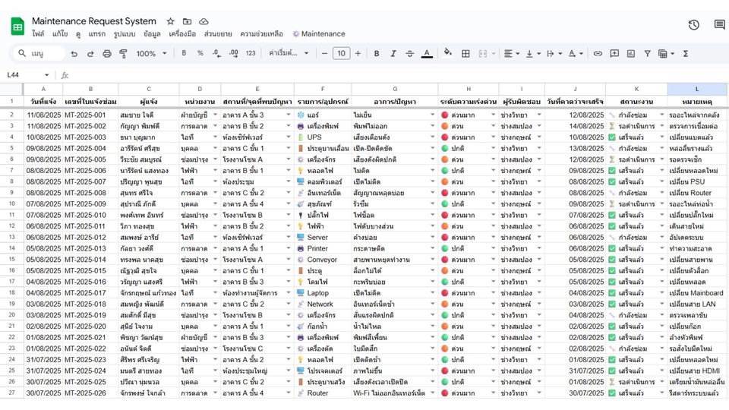This screenshot has width=729, height=410.
Task: Toggle the status checkbox for MT-2025-011
Action: 612,226
